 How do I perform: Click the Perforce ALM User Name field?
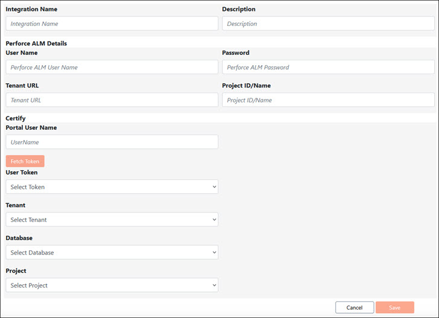click(112, 67)
